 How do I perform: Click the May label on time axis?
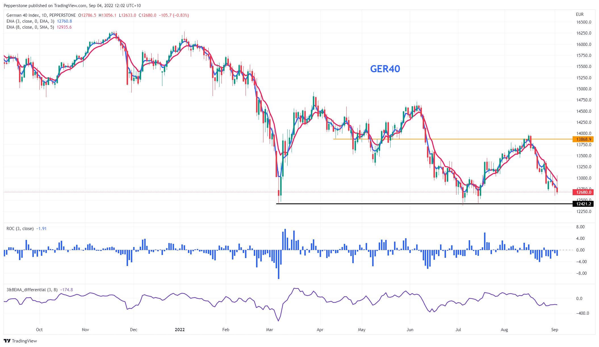click(x=362, y=330)
